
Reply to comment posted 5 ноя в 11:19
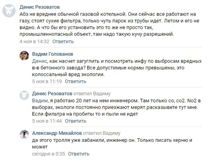coord(76,81)
